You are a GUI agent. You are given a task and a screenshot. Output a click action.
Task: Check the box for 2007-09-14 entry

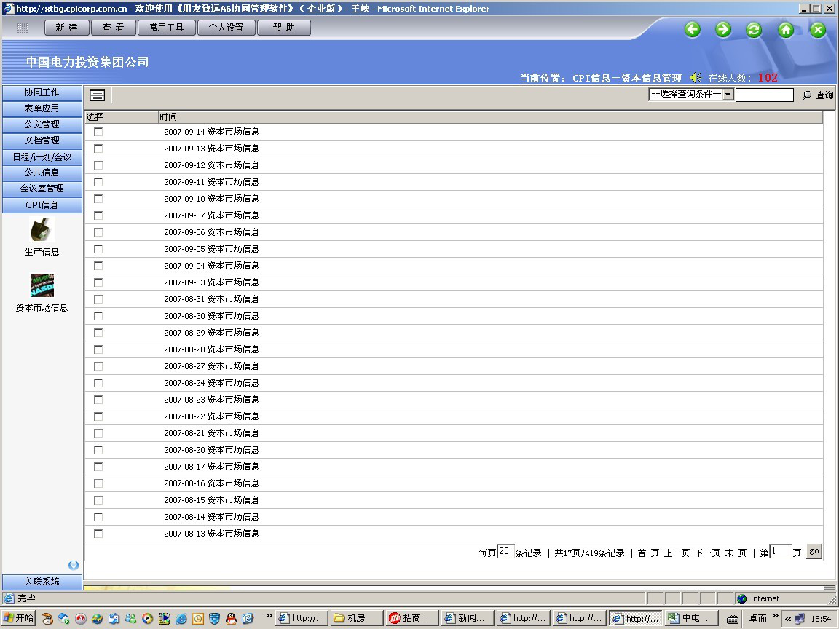98,132
